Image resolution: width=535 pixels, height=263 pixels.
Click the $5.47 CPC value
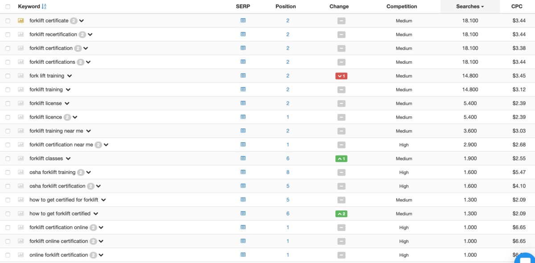519,173
